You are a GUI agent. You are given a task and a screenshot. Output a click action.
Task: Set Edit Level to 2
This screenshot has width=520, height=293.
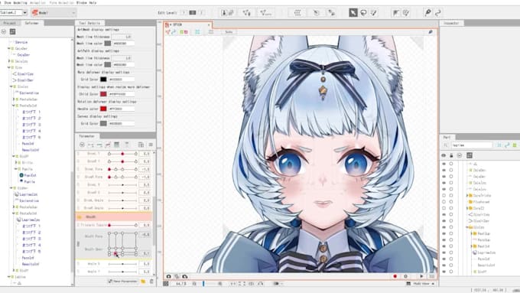pos(193,12)
